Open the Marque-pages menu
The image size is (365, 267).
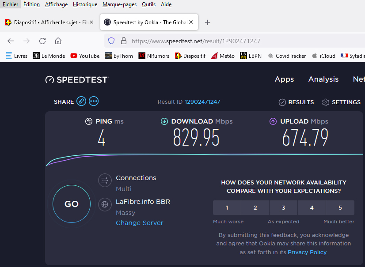119,4
